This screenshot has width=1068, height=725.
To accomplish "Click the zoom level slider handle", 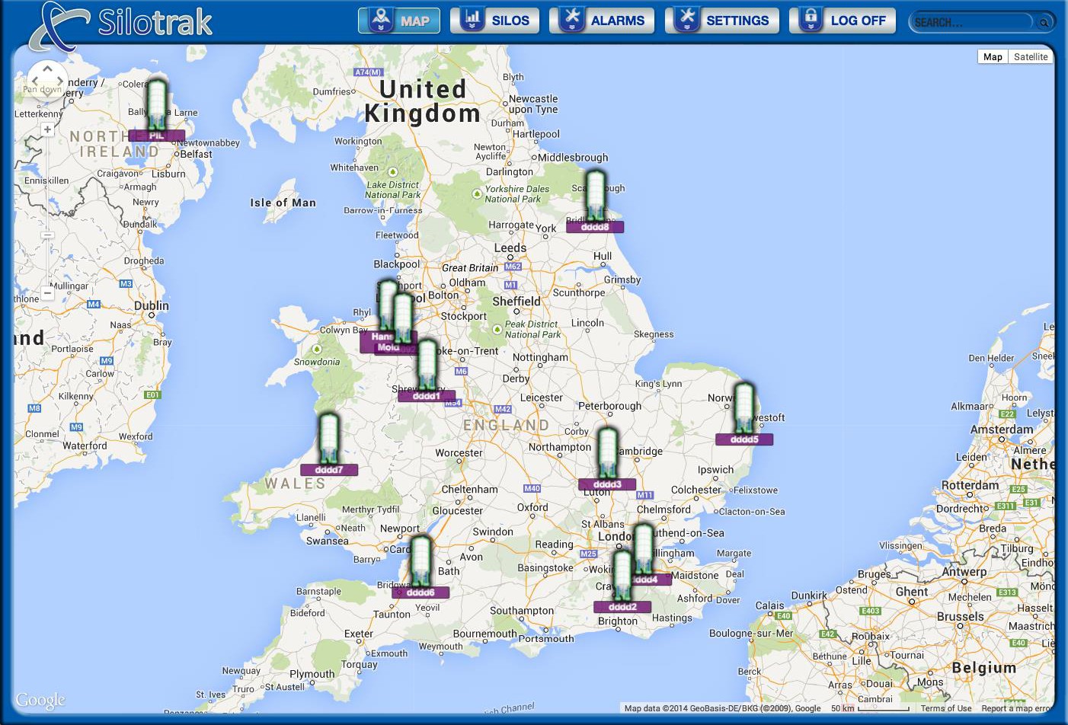I will click(x=47, y=235).
